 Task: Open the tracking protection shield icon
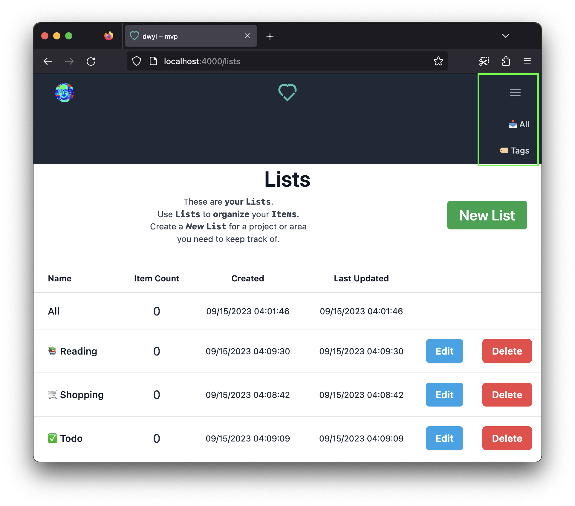137,61
